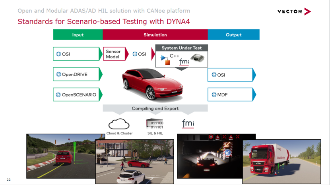Viewport: 330px width, 185px height.
Task: Click the fmi logo below Compiling and Export
Action: click(188, 123)
